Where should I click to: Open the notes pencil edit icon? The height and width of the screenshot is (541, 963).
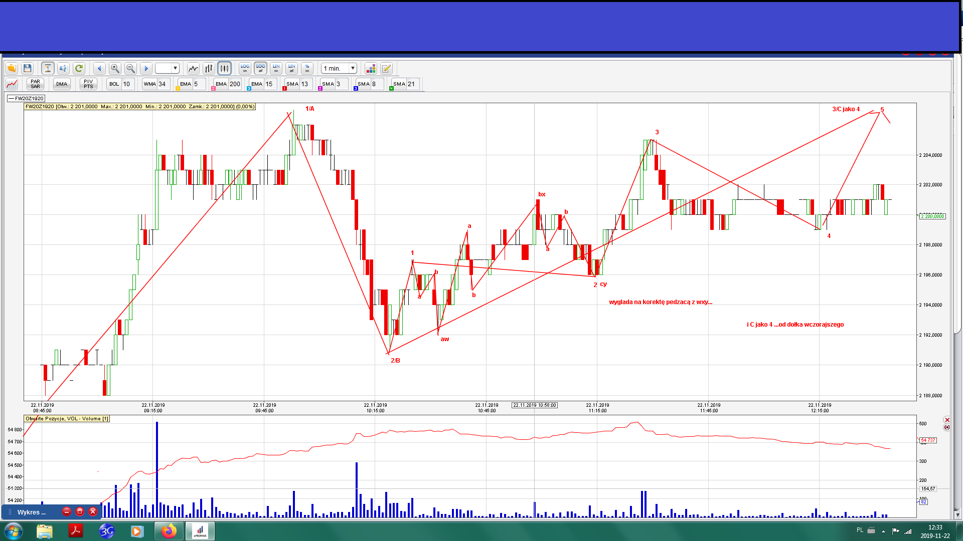(386, 68)
